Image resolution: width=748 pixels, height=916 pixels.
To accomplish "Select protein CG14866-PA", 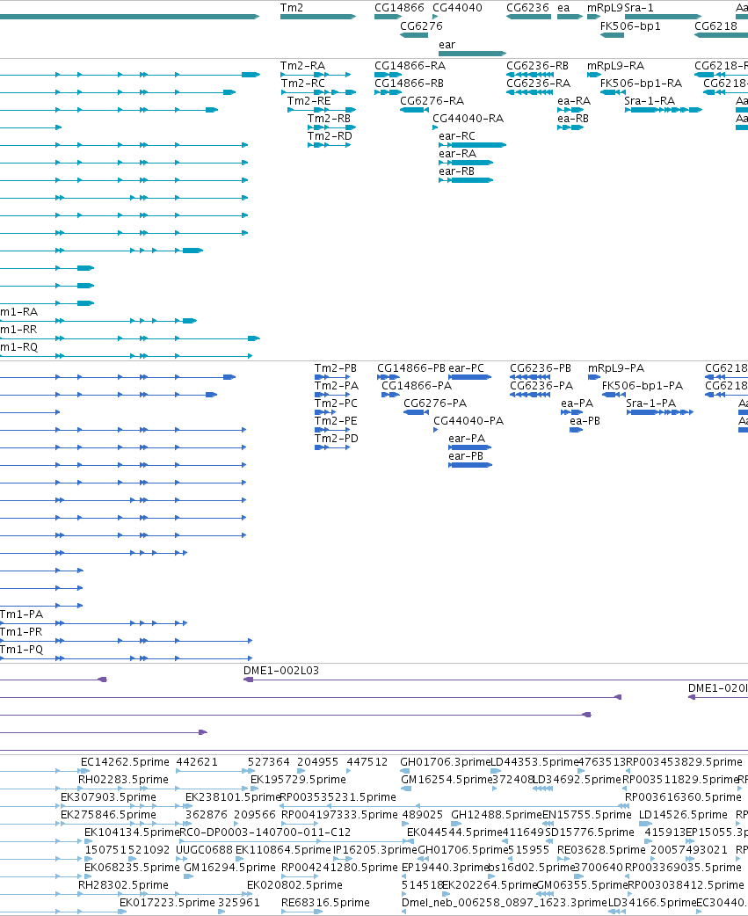I will click(x=390, y=395).
